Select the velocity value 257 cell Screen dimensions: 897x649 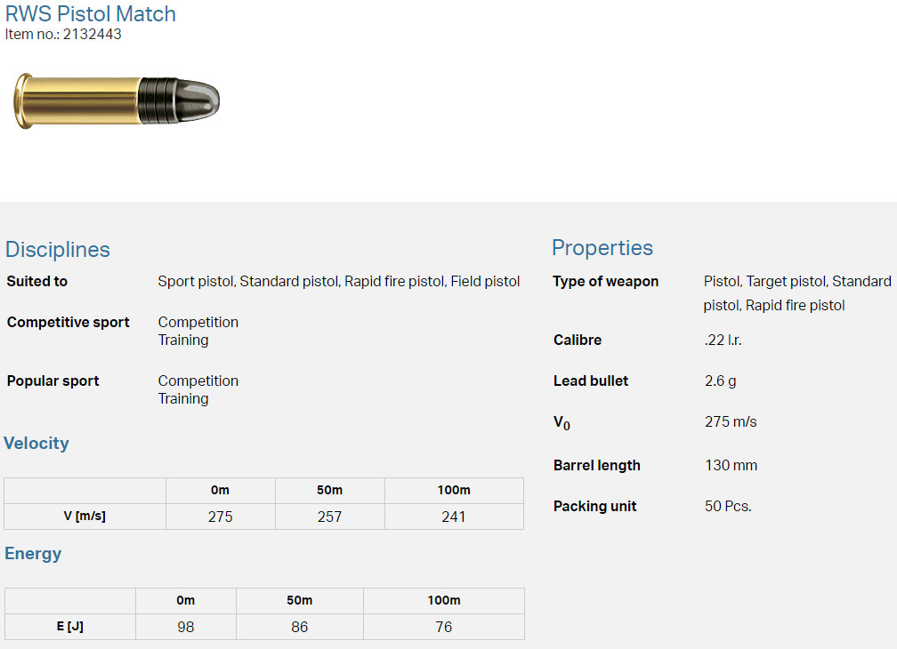pyautogui.click(x=329, y=517)
